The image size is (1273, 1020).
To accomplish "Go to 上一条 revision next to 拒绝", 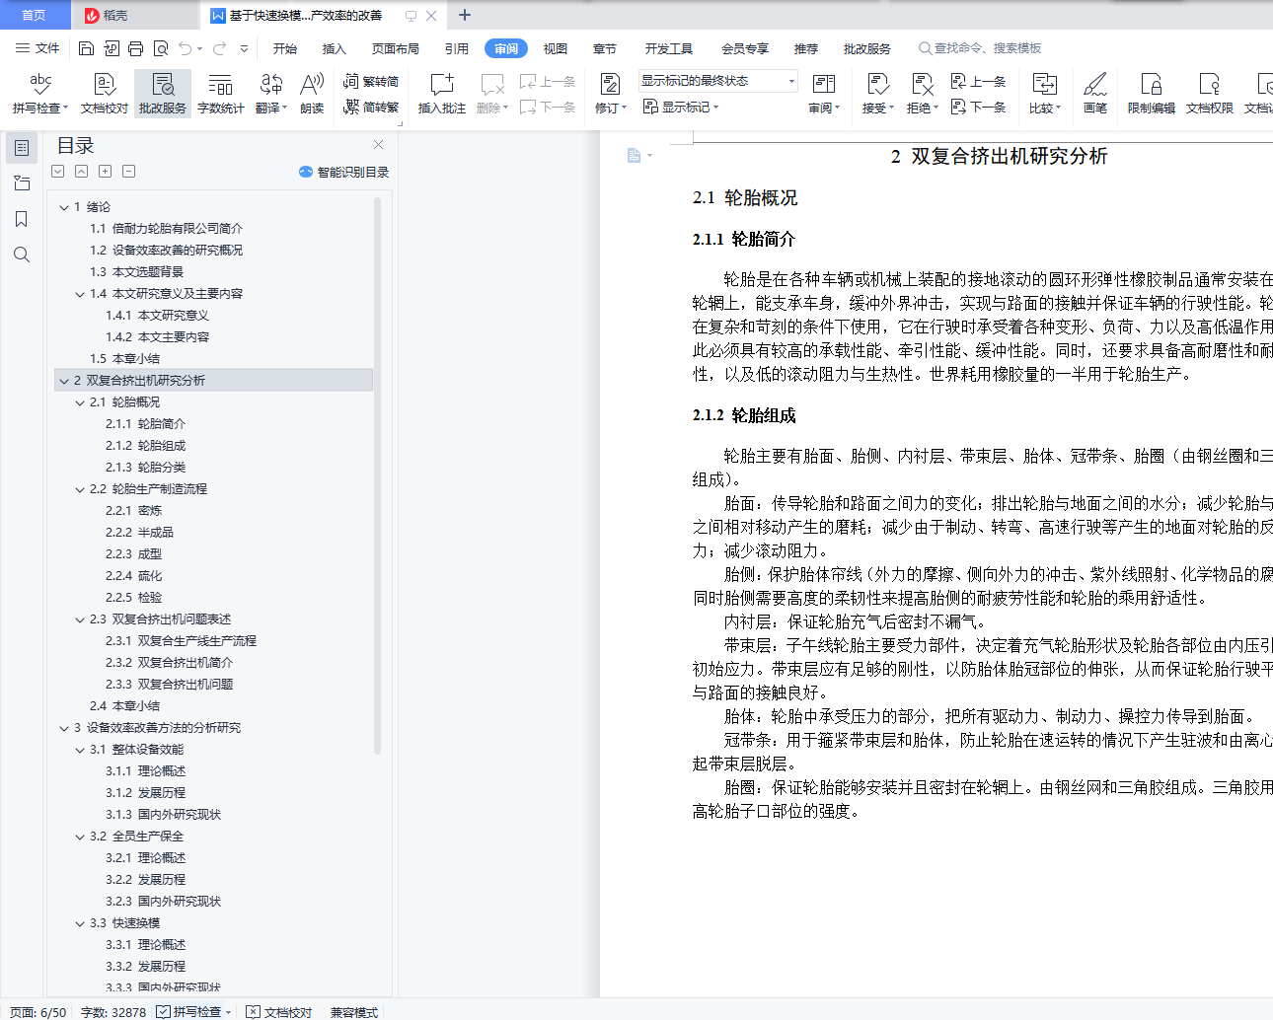I will pos(979,82).
